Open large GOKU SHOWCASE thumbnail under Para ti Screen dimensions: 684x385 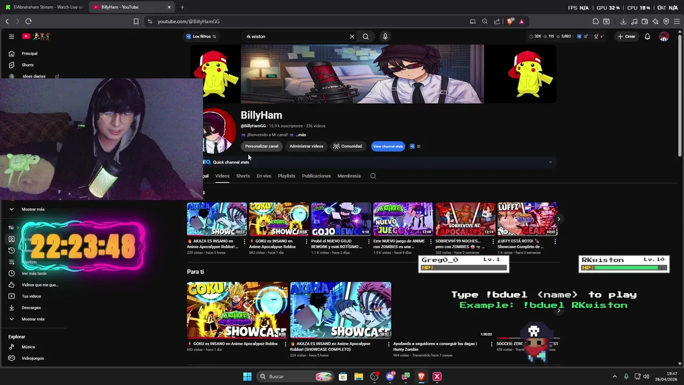pyautogui.click(x=237, y=310)
